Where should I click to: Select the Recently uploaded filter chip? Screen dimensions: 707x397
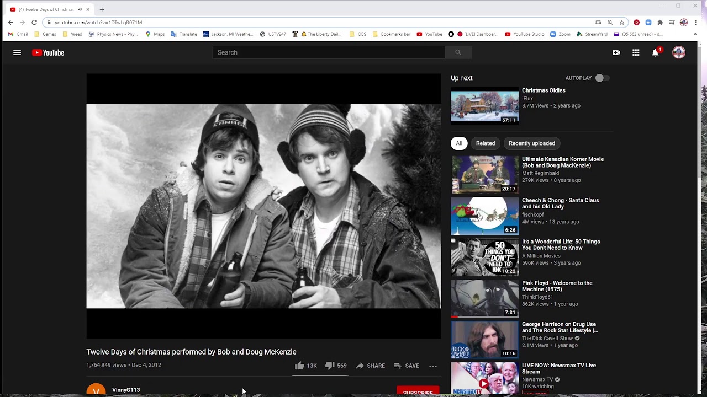tap(532, 143)
